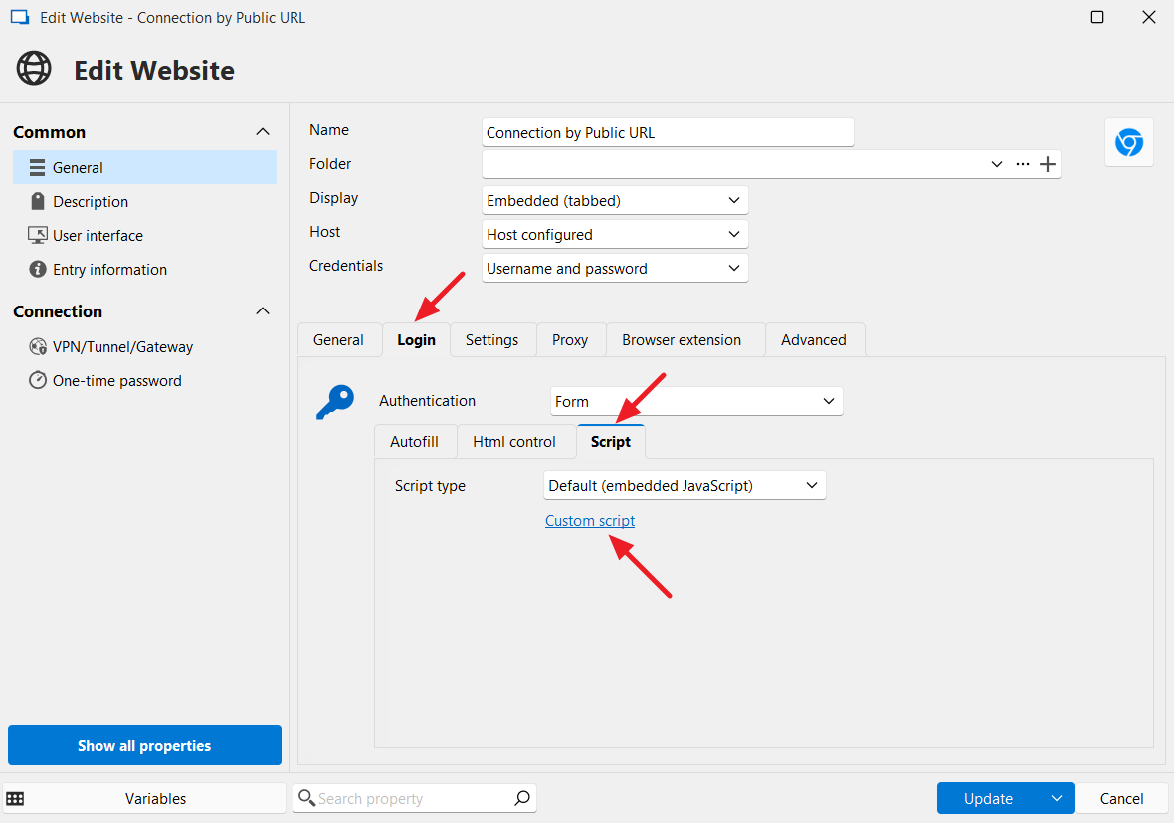
Task: Select Entry information in sidebar
Action: tap(109, 270)
